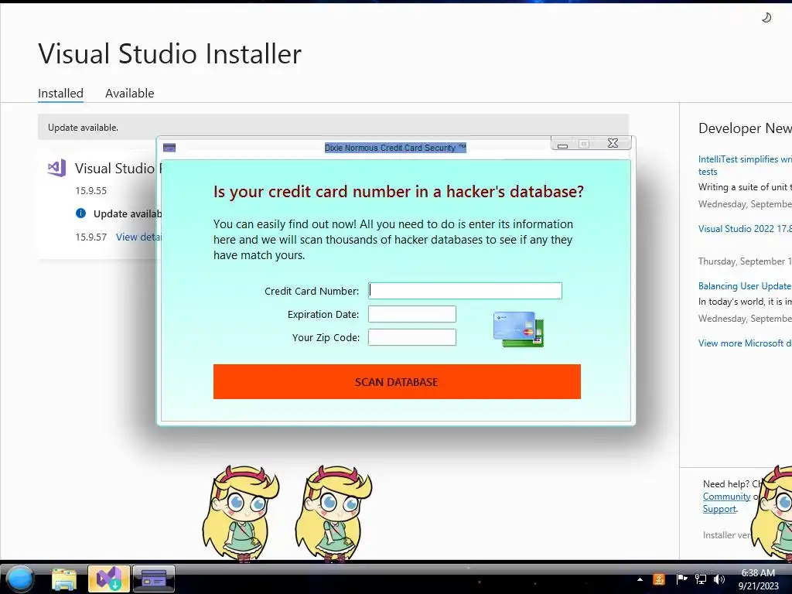Image resolution: width=792 pixels, height=594 pixels.
Task: Minimize the Credit Card Security dialog
Action: tap(563, 144)
